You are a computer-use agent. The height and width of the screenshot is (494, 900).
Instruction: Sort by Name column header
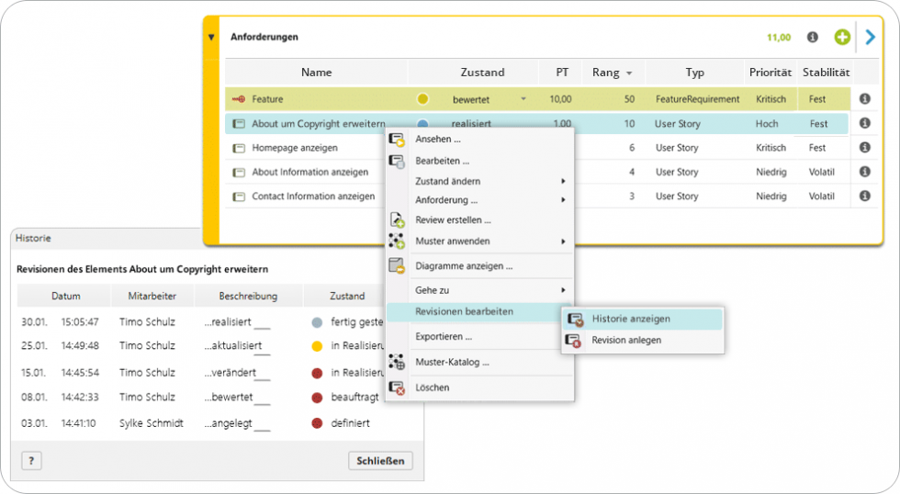[316, 73]
